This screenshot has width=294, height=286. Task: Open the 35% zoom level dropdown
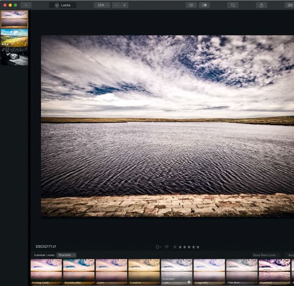pos(101,5)
